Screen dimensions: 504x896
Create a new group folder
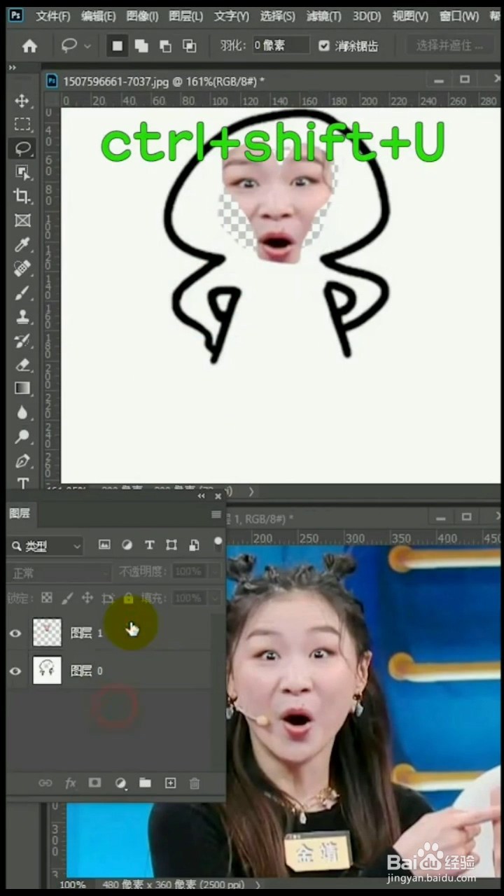pyautogui.click(x=145, y=783)
